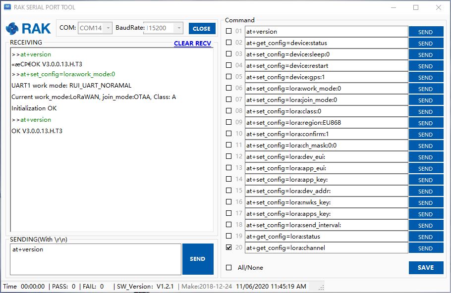Save the command list
451x293 pixels.
(425, 268)
